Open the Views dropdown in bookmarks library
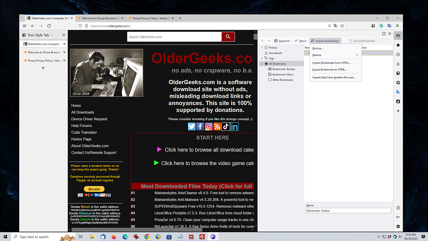Viewport: 428px width, 241px height. coord(301,41)
